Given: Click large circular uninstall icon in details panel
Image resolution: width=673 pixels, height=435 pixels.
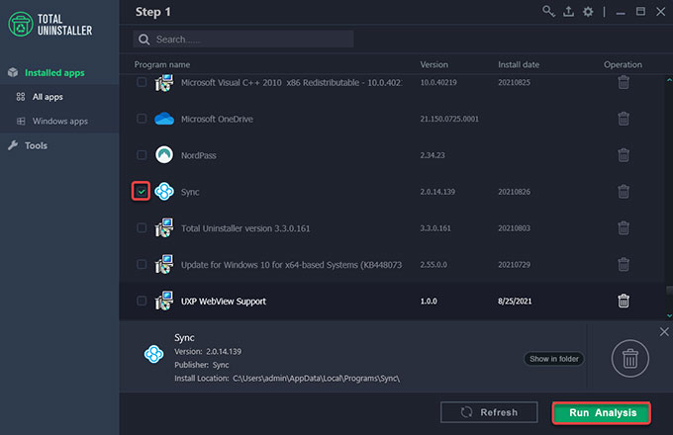Looking at the screenshot, I should [630, 358].
